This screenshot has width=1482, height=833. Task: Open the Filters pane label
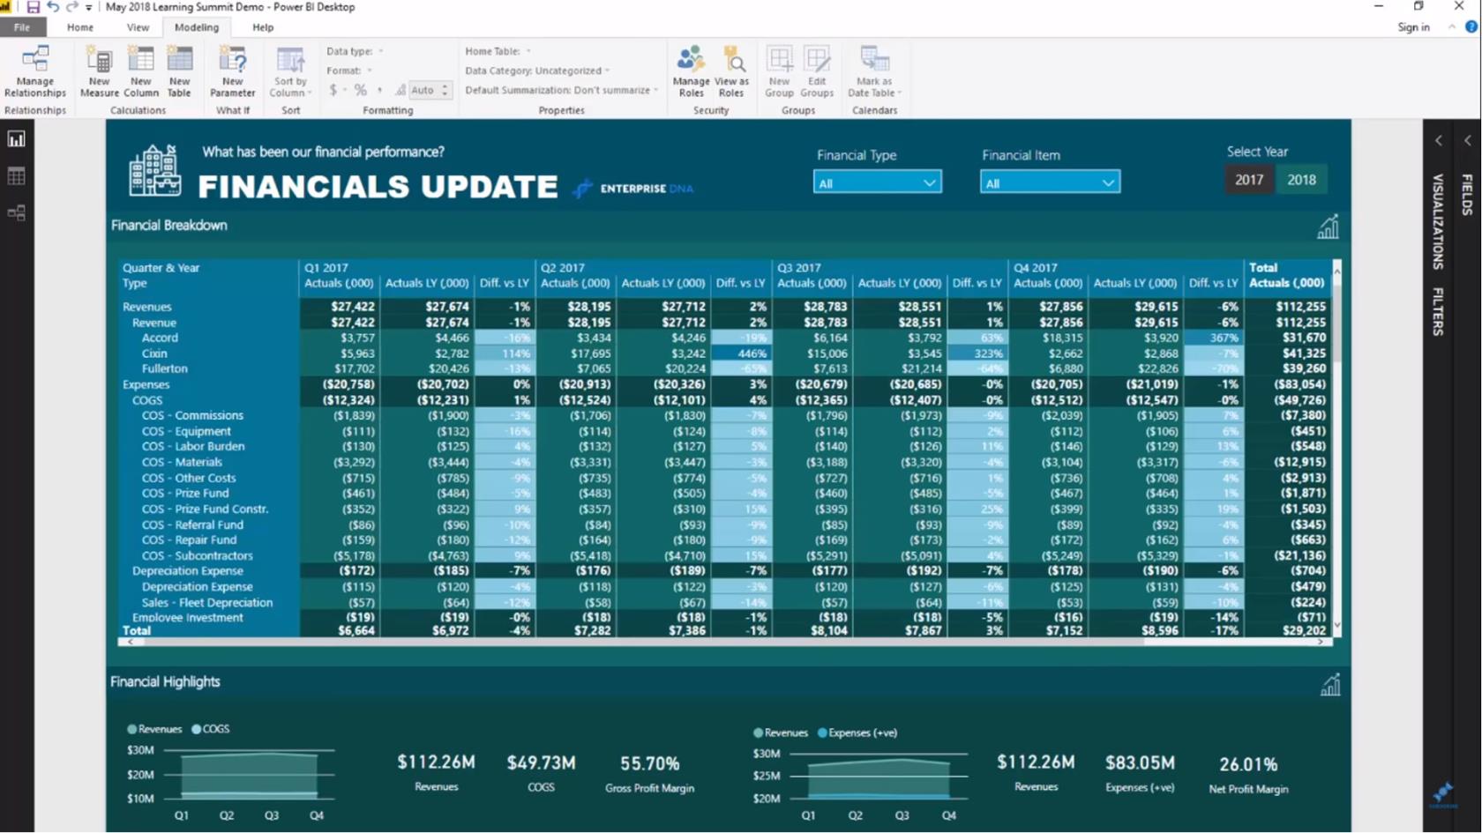(x=1438, y=312)
